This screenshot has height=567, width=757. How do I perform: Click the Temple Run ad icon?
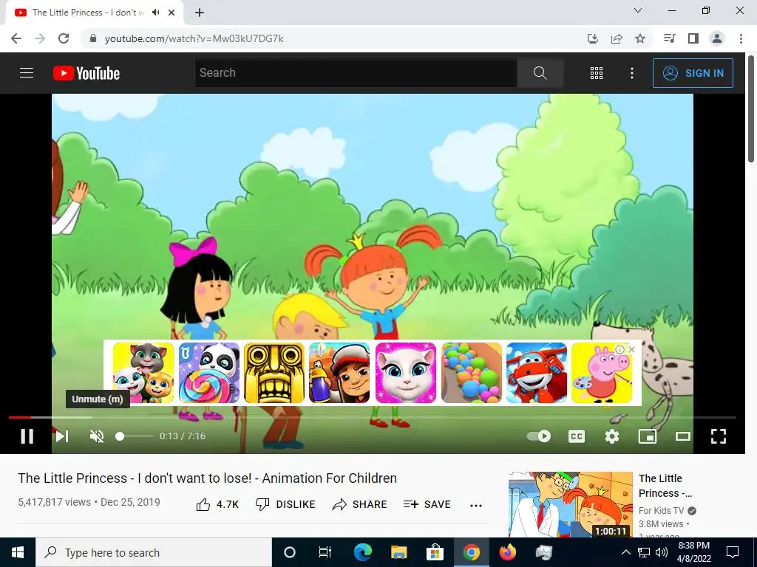pyautogui.click(x=274, y=373)
